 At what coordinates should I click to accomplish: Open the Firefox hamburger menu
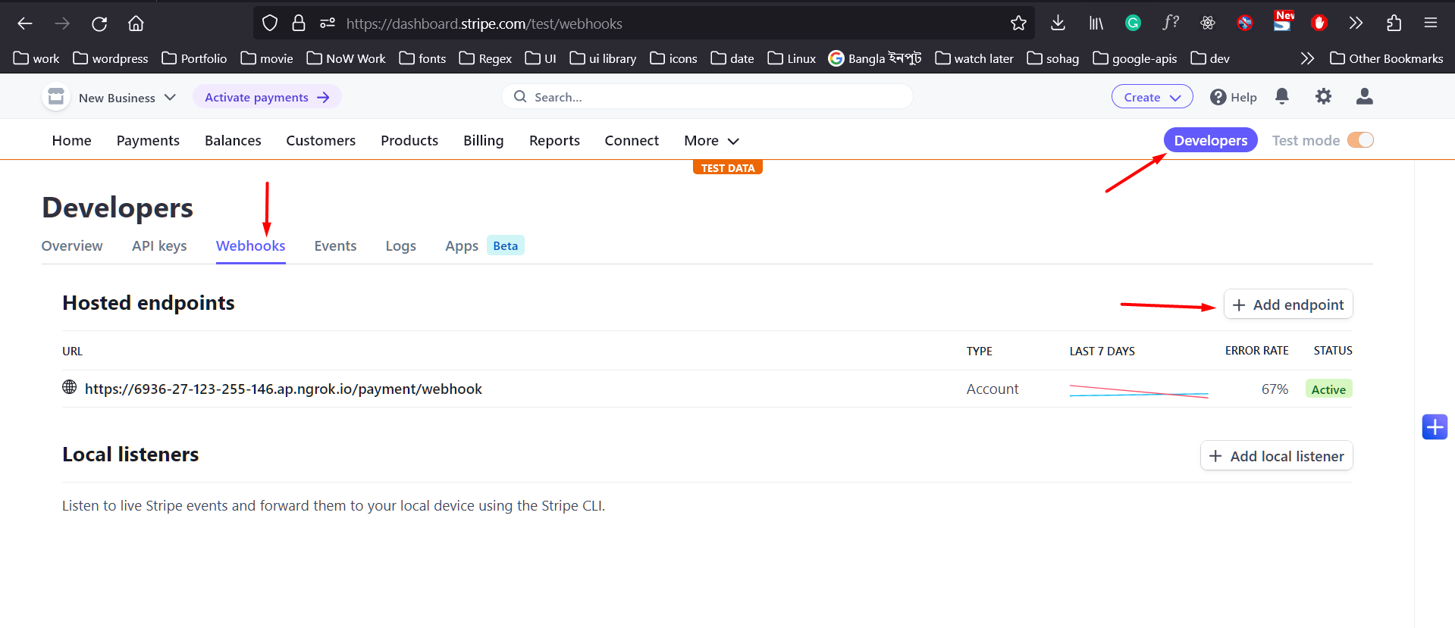[x=1431, y=23]
